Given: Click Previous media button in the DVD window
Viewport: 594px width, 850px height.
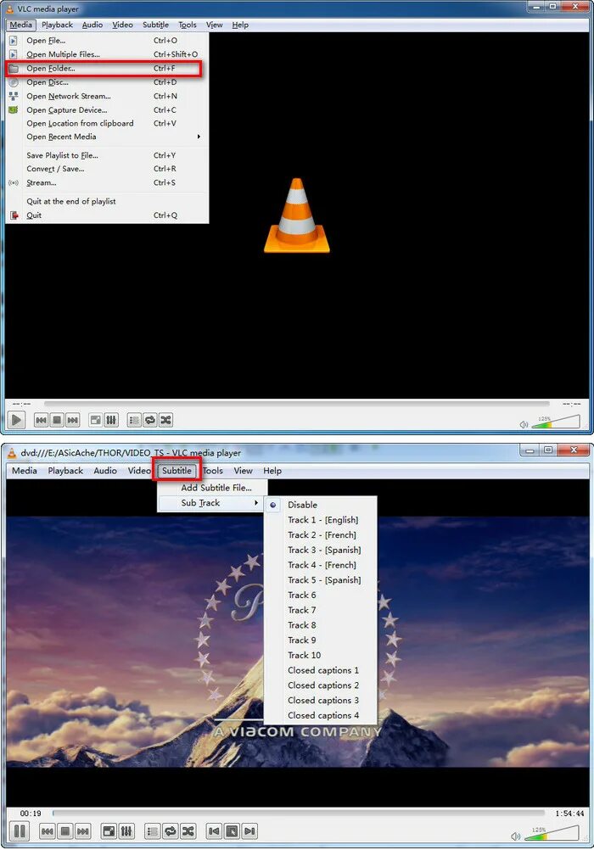Looking at the screenshot, I should pyautogui.click(x=48, y=831).
